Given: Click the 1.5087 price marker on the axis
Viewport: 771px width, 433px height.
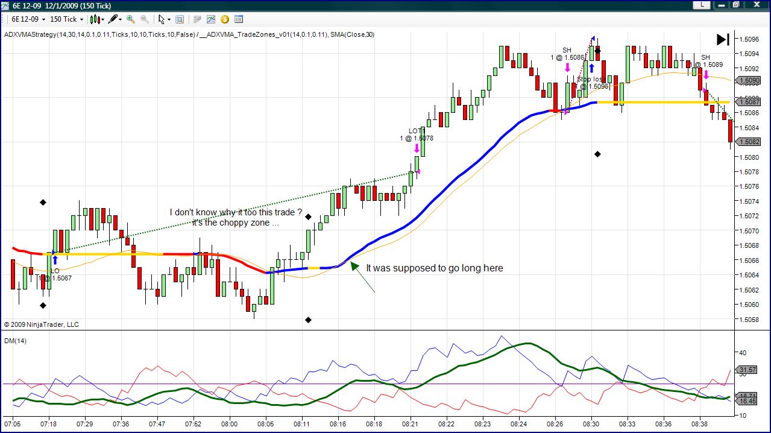Looking at the screenshot, I should pos(748,102).
